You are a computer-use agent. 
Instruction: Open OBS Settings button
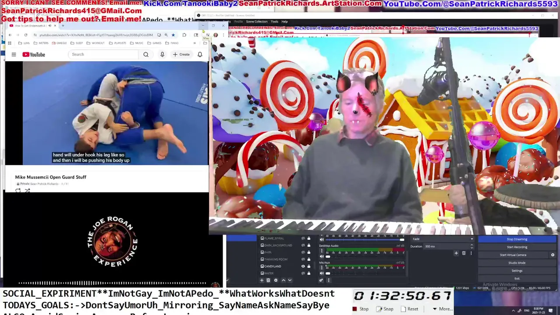517,271
